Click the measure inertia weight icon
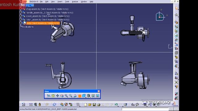The image size is (198, 111). [40, 105]
